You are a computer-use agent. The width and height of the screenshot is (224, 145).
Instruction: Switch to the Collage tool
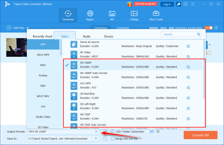pyautogui.click(x=134, y=15)
